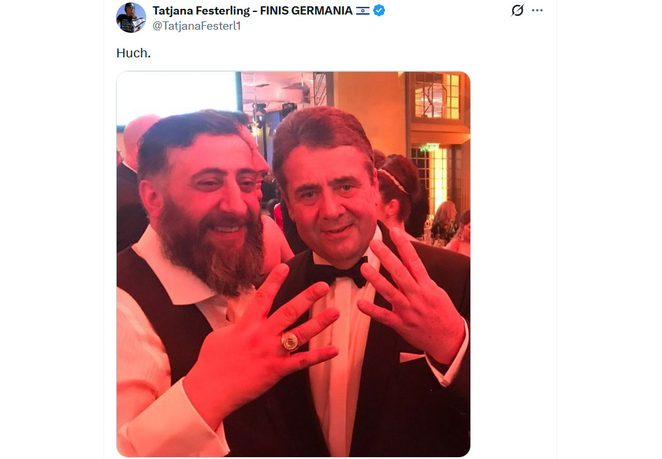Open the Grok explain-post icon
Image resolution: width=662 pixels, height=459 pixels.
pos(517,10)
